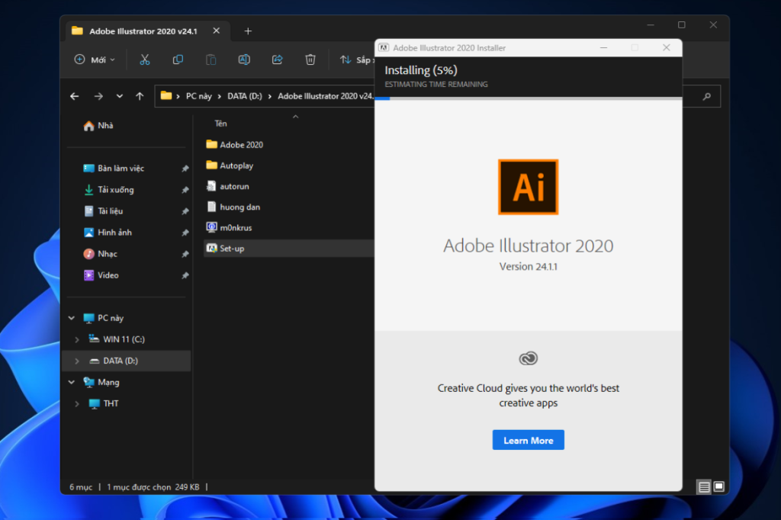Click pin icon next to Hình ảnh
781x520 pixels.
point(185,233)
